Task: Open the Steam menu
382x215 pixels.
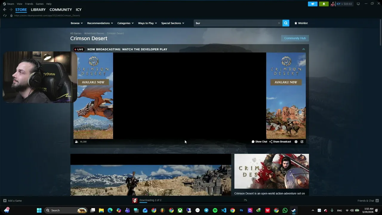Action: (x=10, y=4)
